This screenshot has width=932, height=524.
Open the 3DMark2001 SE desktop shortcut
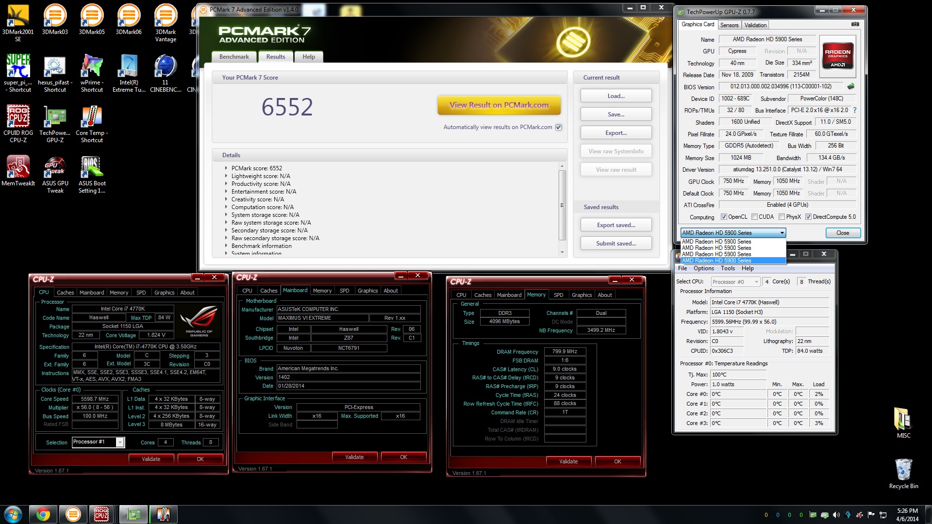pos(18,23)
